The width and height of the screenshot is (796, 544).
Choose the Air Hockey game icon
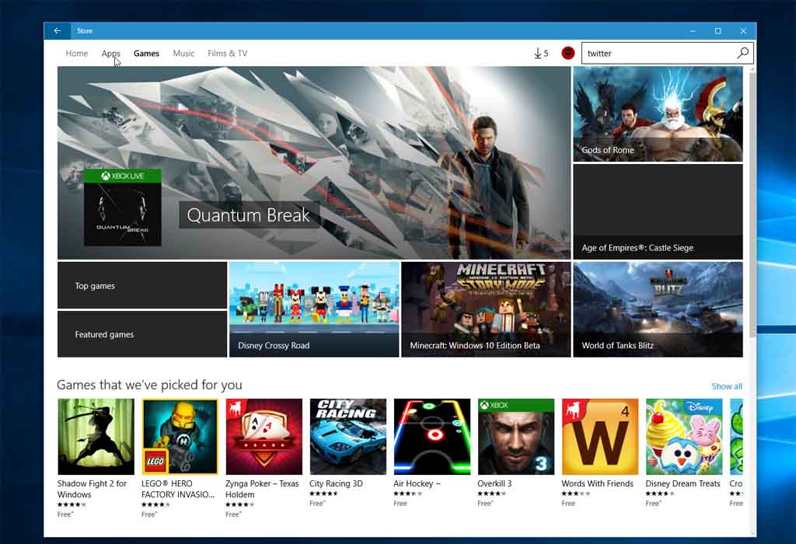click(431, 437)
